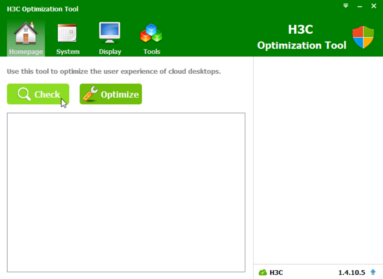
Task: Minimize the H3C Optimization Tool window
Action: 360,6
